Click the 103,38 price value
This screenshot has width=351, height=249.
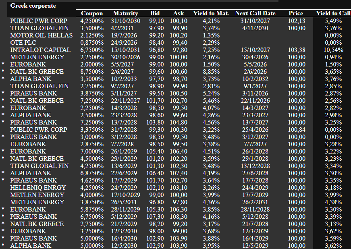[296, 50]
